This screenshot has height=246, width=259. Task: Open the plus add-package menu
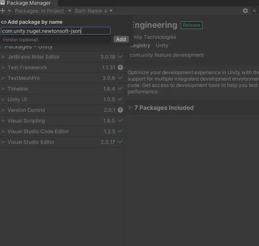tap(3, 11)
